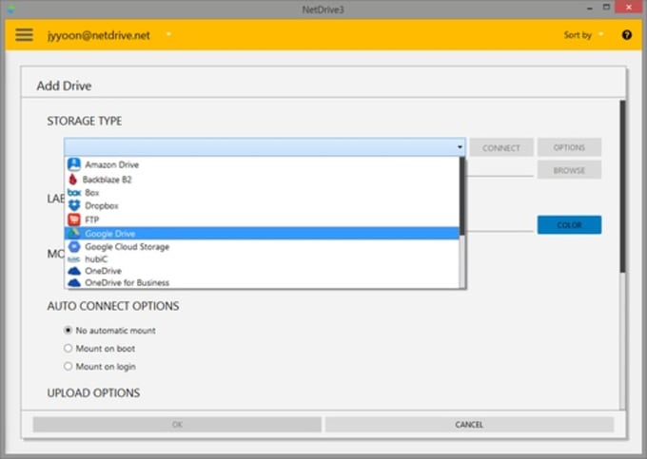Click the Dropbox logo icon

(x=74, y=205)
